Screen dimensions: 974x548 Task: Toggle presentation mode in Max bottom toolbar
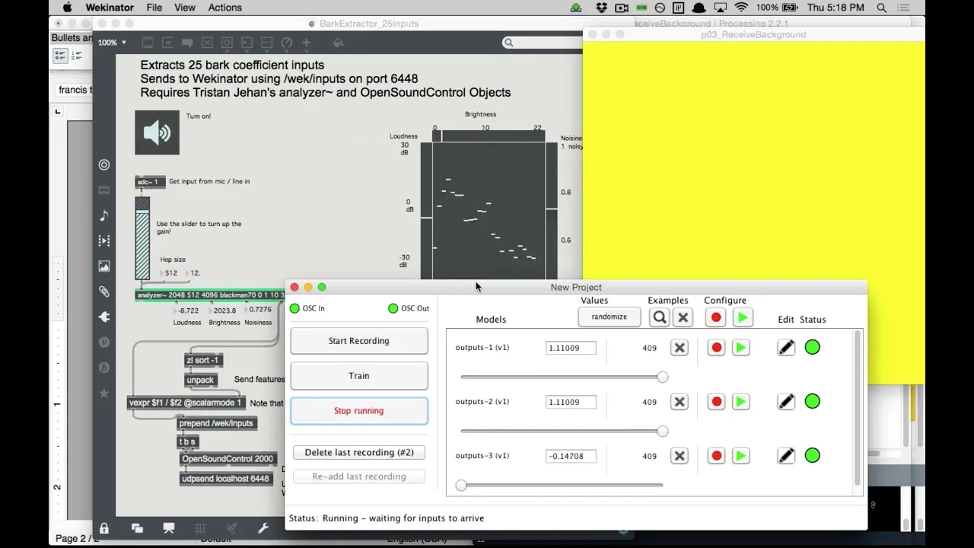pyautogui.click(x=169, y=528)
